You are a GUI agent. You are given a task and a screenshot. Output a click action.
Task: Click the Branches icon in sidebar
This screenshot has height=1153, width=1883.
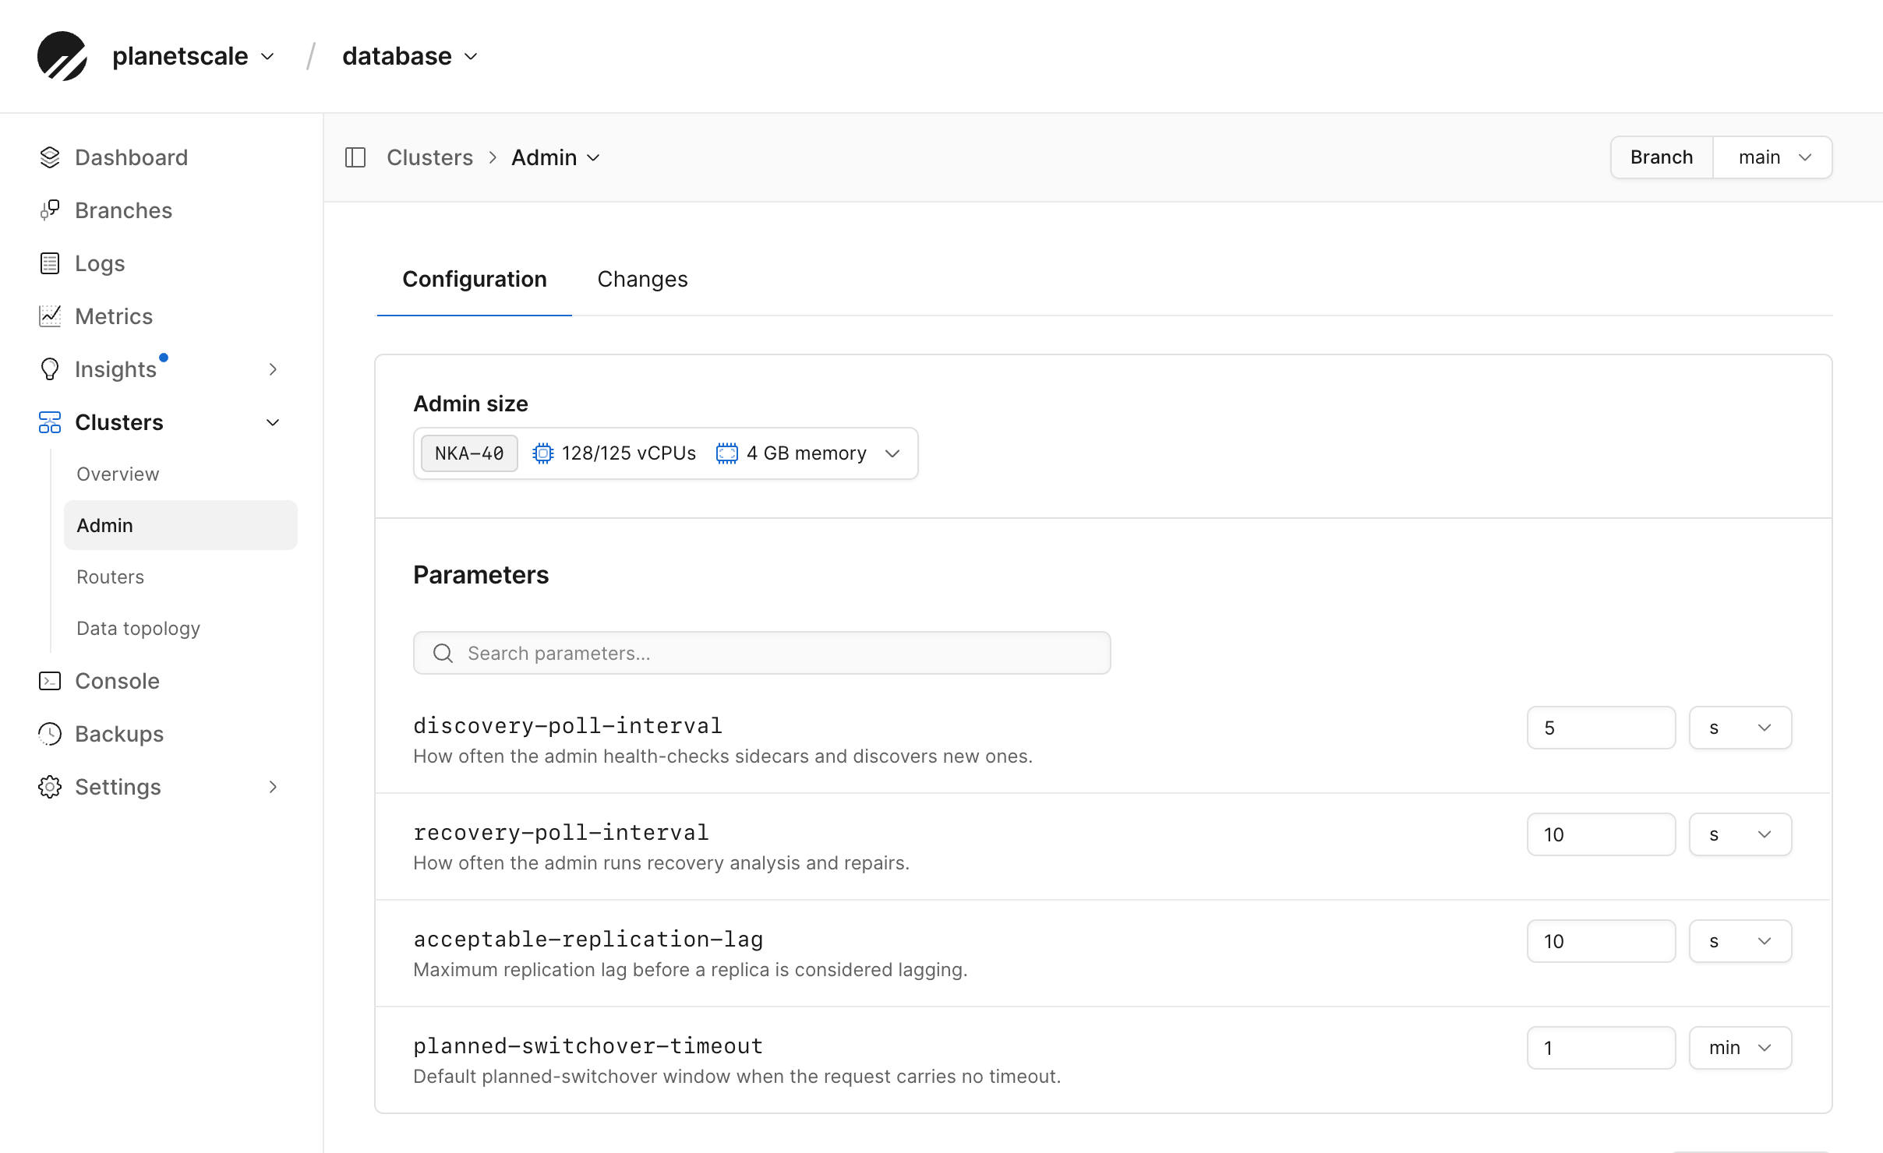click(x=50, y=210)
